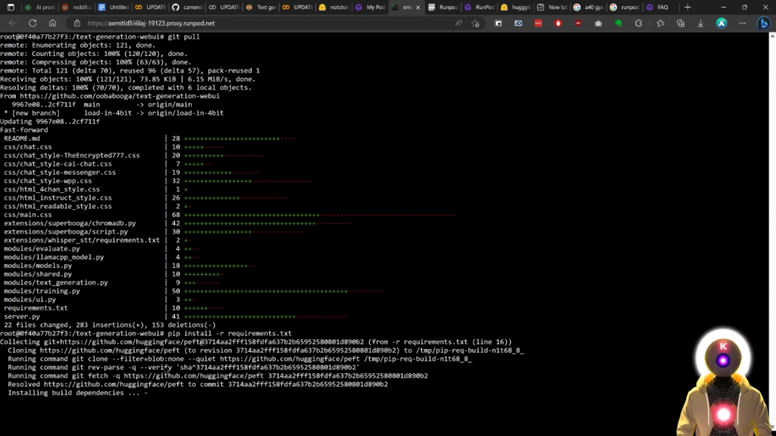
Task: Open the tab actions menu
Action: [x=10, y=7]
